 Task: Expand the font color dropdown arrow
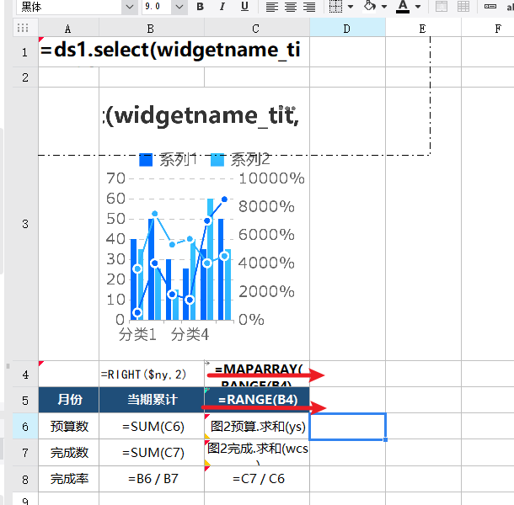pos(418,6)
